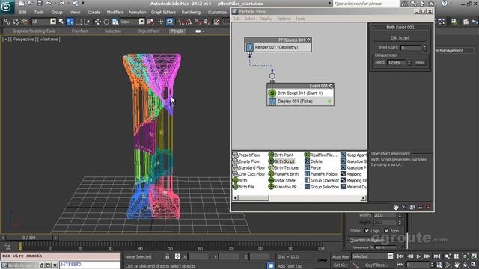Click the Undo icon in title bar

[x=48, y=3]
